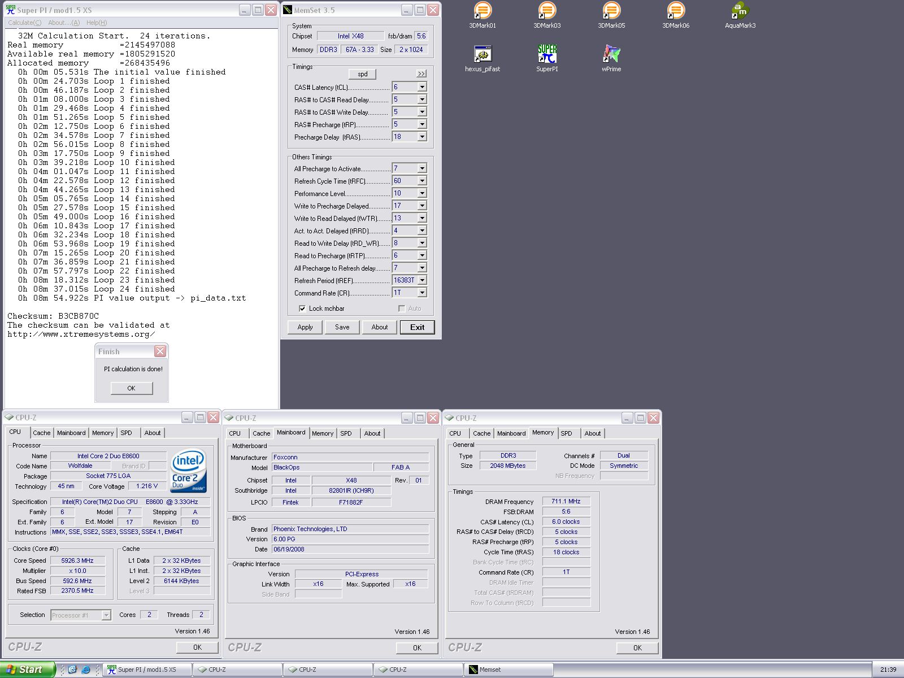Image resolution: width=904 pixels, height=678 pixels.
Task: Click the spd button in MemSet Timings
Action: pyautogui.click(x=363, y=74)
